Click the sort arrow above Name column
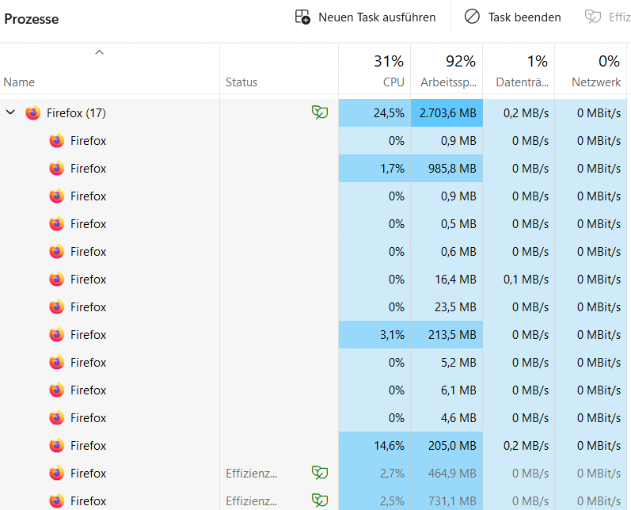The height and width of the screenshot is (510, 631). pos(100,52)
